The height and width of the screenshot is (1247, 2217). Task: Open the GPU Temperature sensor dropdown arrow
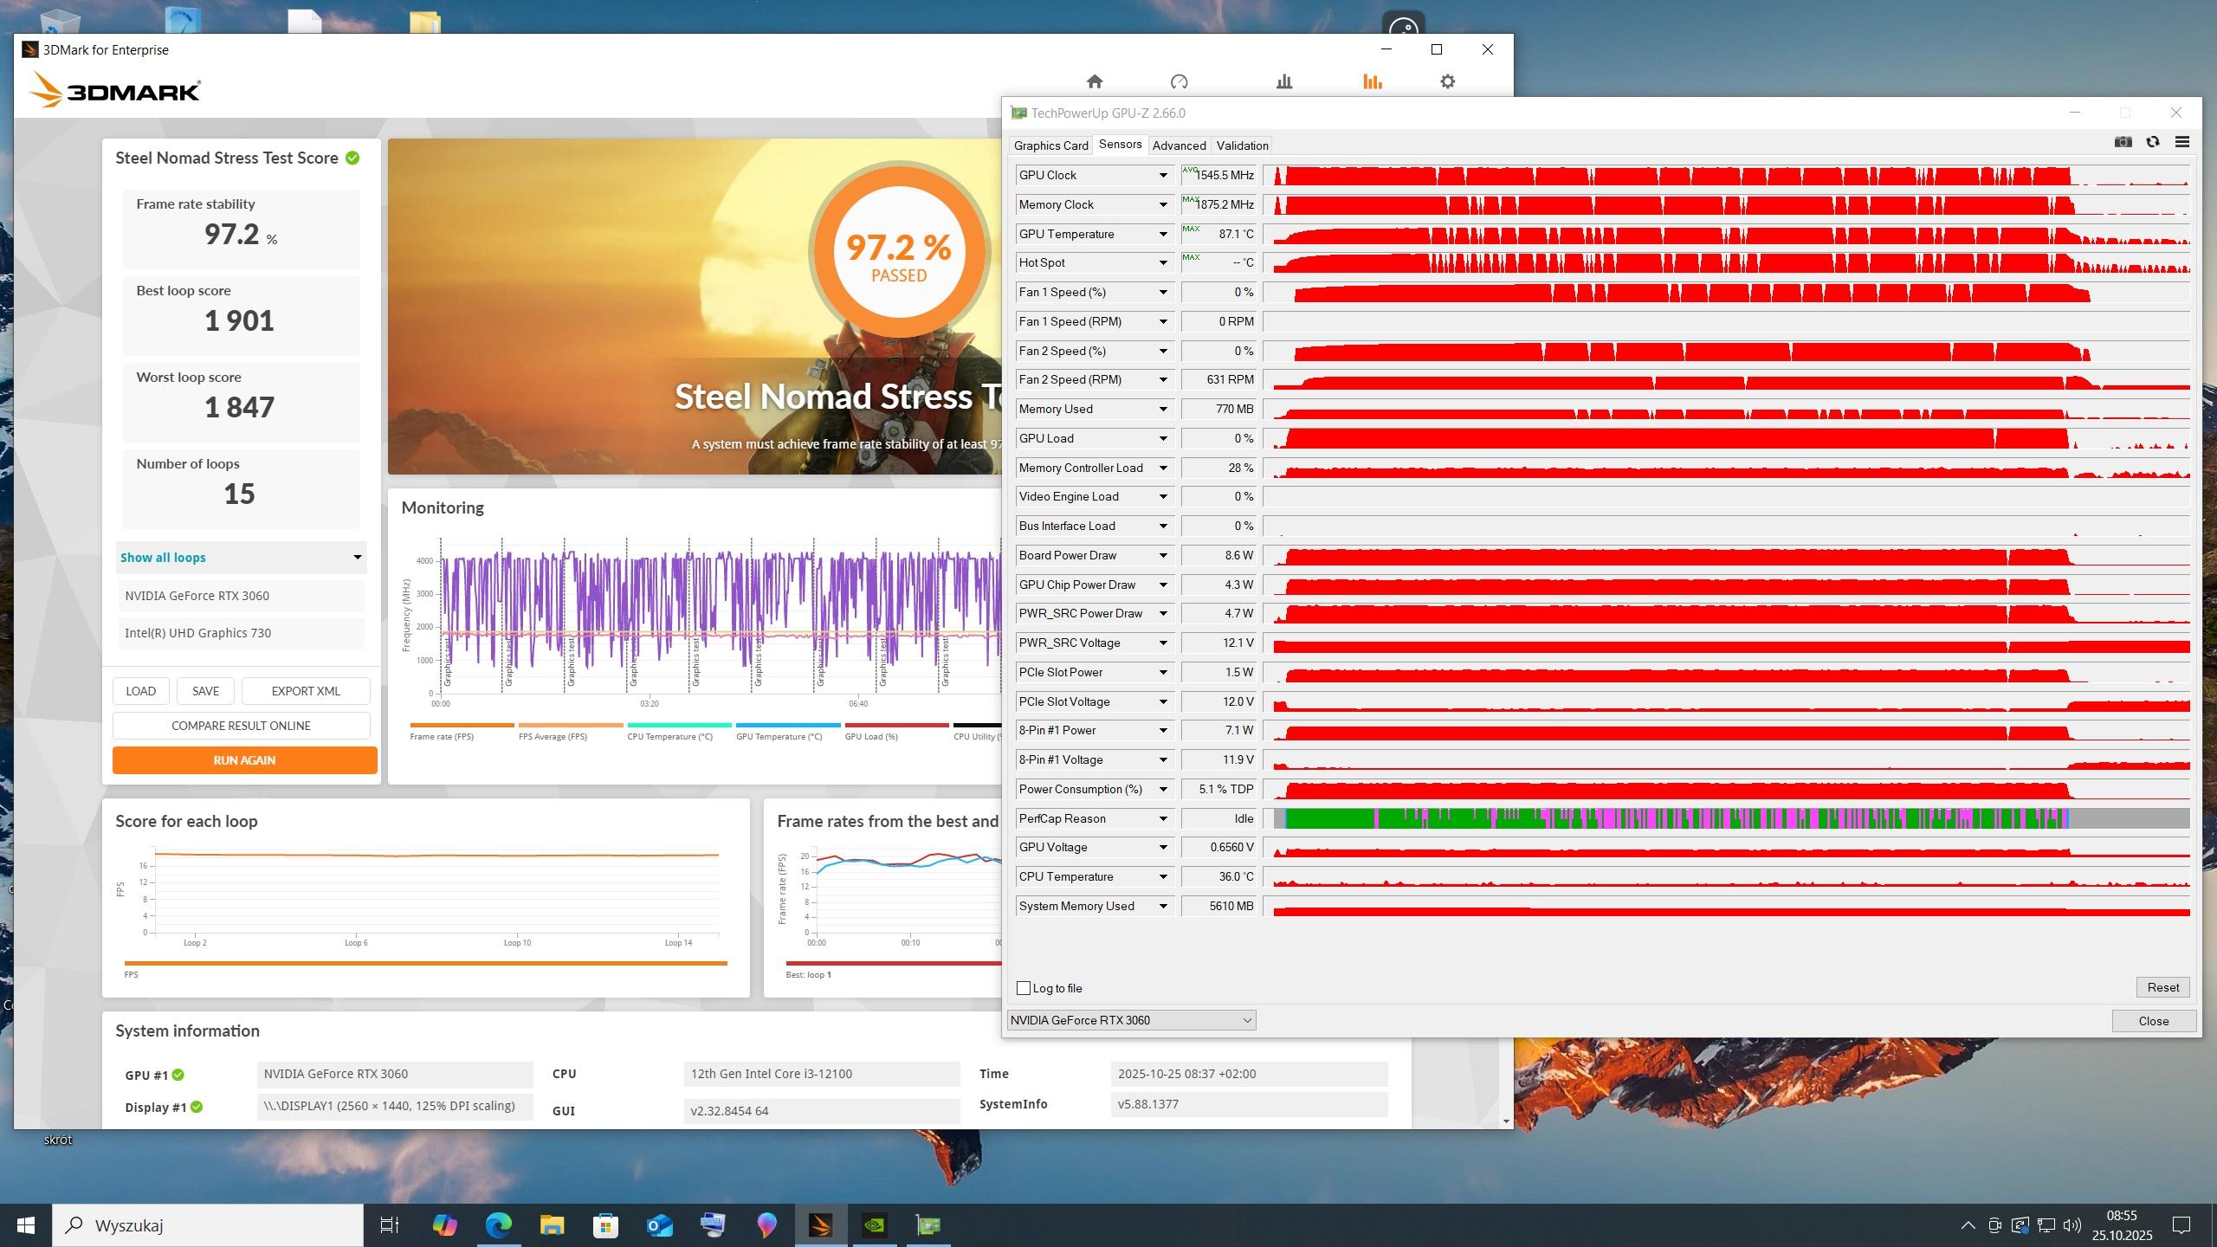click(1163, 234)
